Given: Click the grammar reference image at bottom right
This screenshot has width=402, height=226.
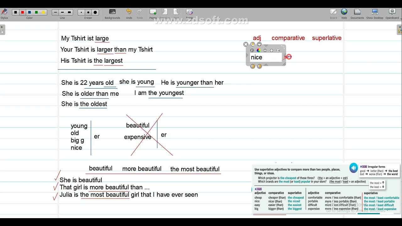Looking at the screenshot, I should [326, 189].
